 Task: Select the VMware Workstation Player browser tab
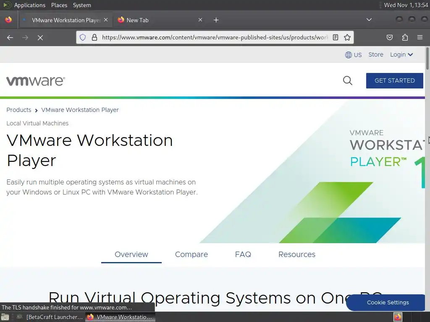tap(65, 20)
